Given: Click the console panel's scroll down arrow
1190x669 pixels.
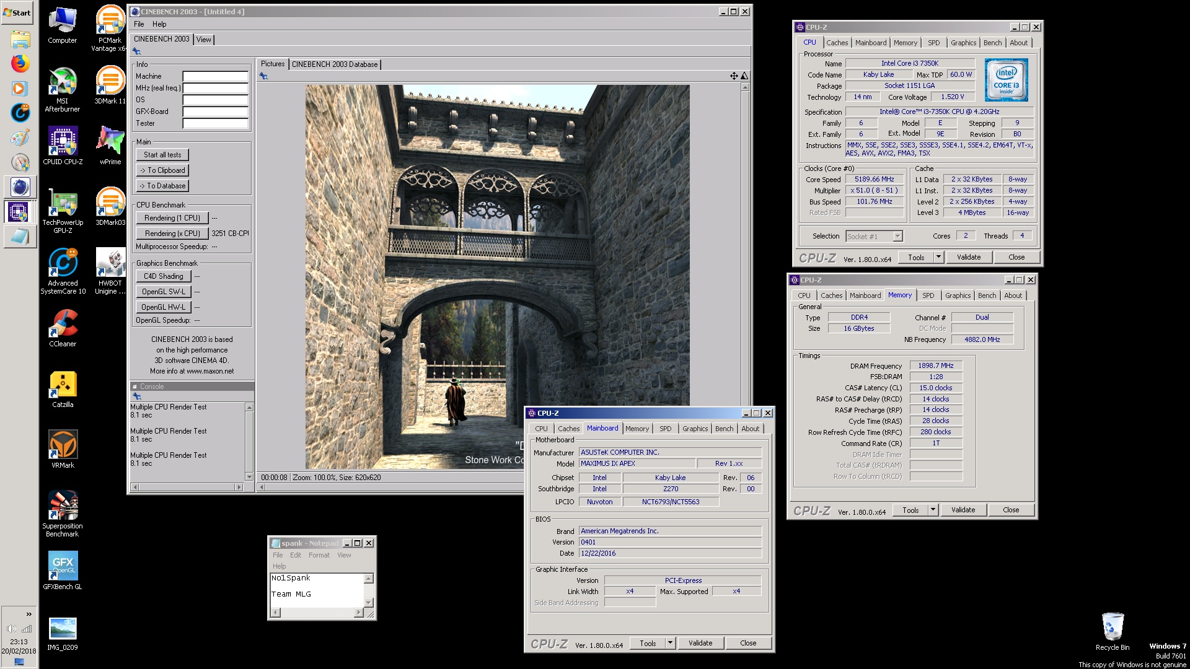Looking at the screenshot, I should point(249,476).
